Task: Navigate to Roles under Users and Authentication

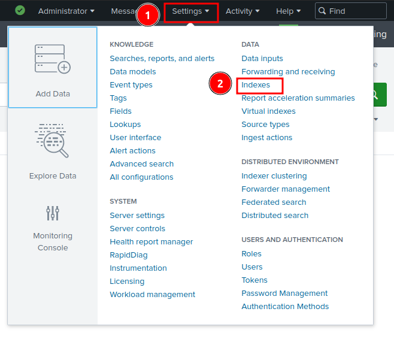Action: [x=251, y=254]
